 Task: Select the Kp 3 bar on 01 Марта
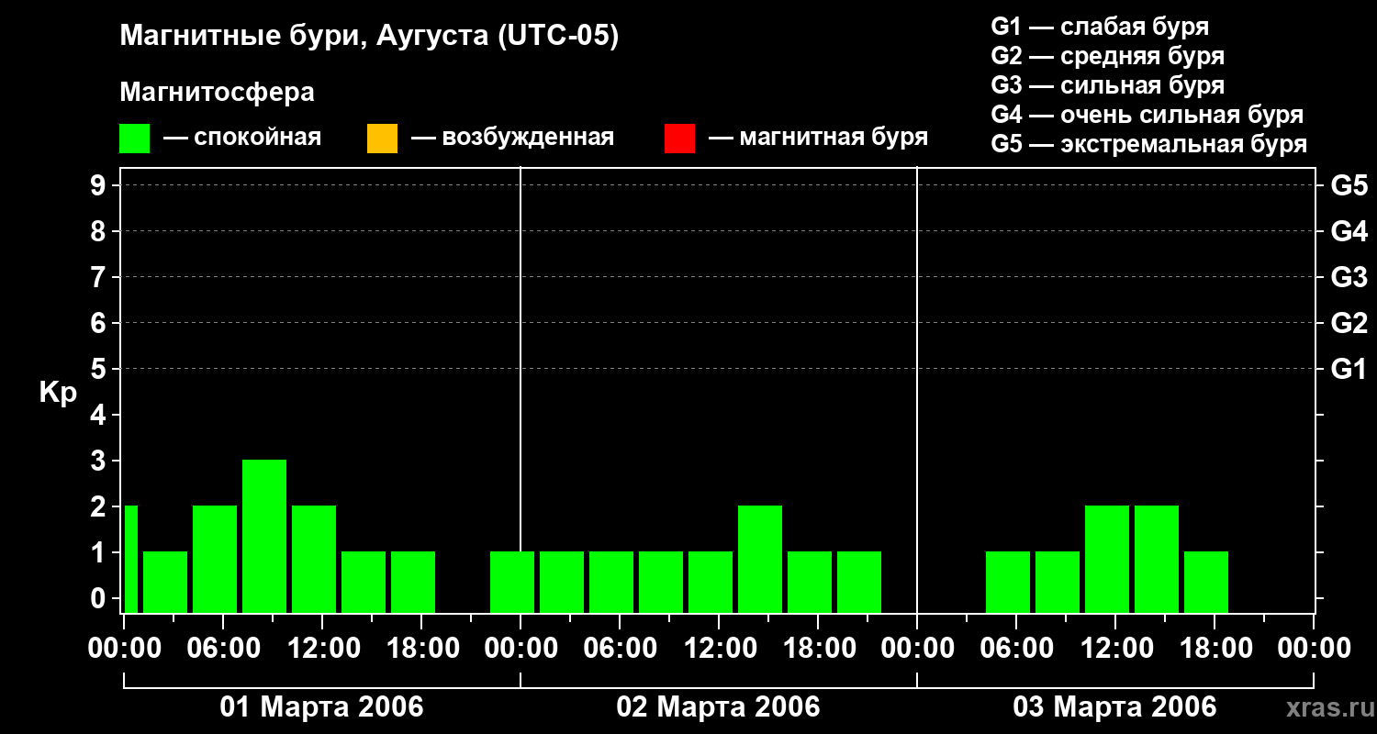264,536
